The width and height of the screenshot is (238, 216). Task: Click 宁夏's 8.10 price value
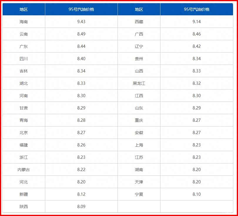(197, 194)
